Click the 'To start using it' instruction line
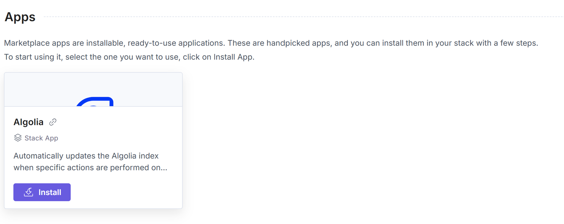The image size is (564, 224). click(x=129, y=57)
